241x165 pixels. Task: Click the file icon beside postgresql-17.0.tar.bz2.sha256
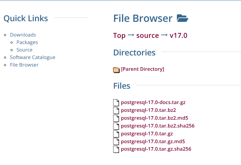tap(116, 126)
